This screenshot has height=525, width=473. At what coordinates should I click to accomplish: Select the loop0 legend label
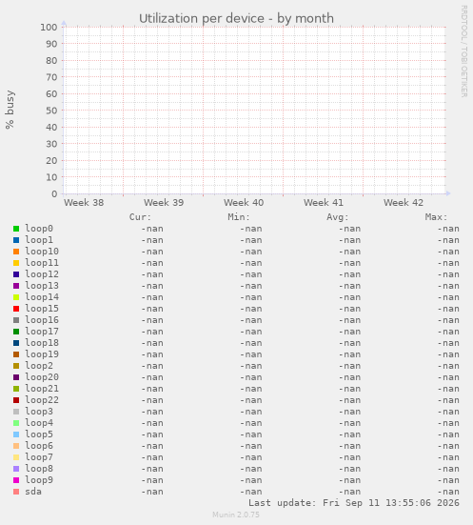click(x=39, y=229)
